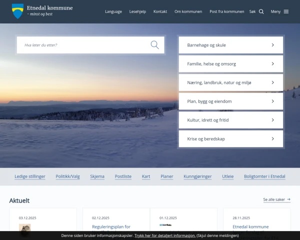Open the Language menu item
This screenshot has width=300, height=240.
(x=113, y=11)
